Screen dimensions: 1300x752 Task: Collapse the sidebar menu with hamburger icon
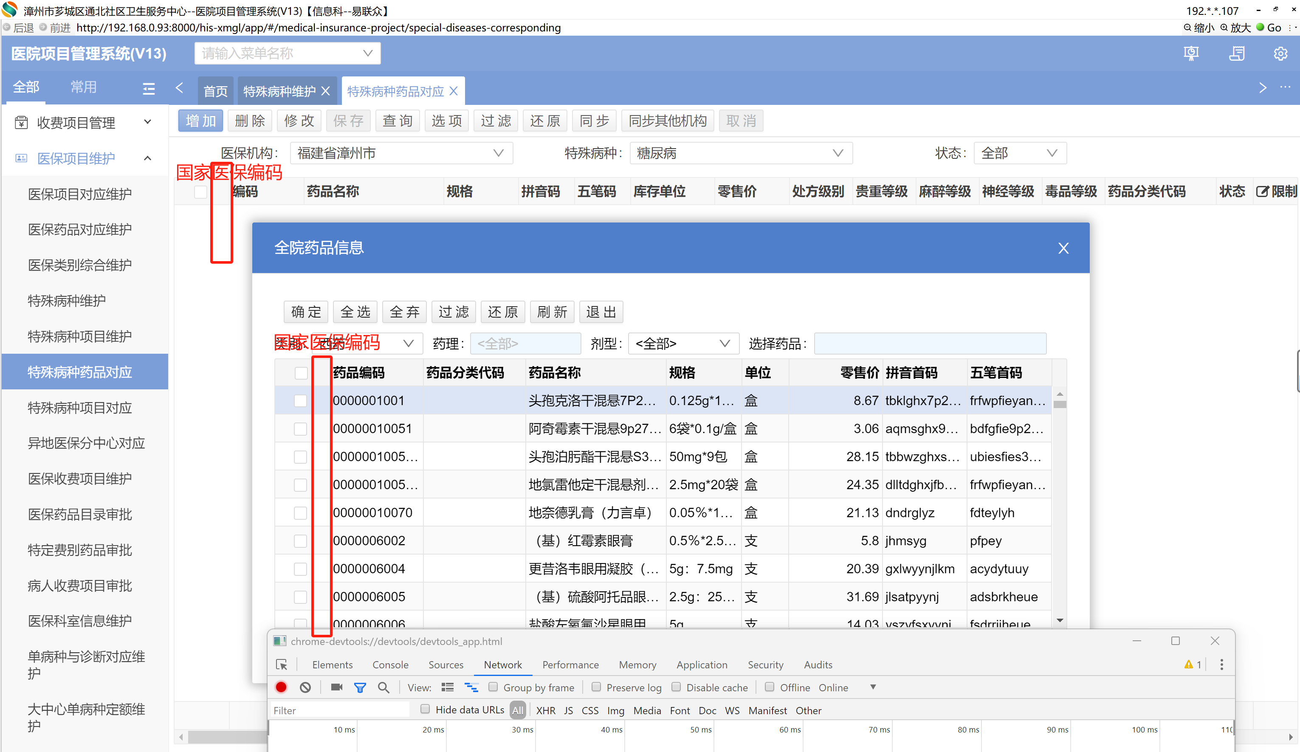point(149,89)
